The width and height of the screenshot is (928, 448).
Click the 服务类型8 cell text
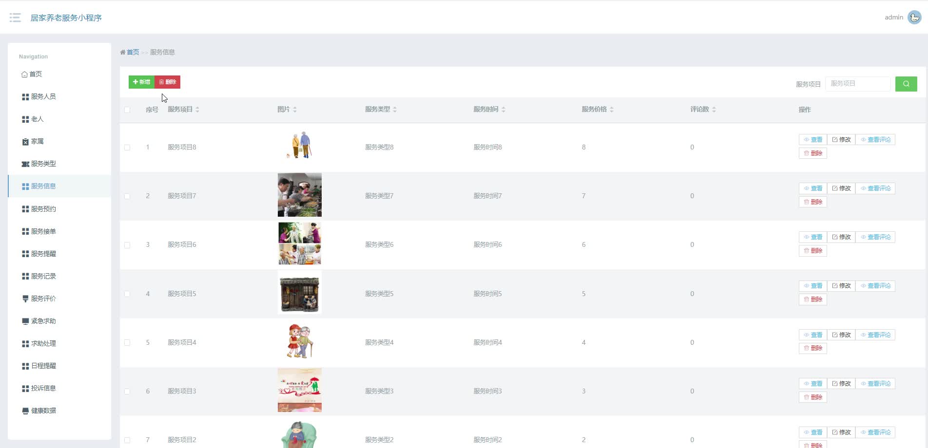click(x=379, y=147)
